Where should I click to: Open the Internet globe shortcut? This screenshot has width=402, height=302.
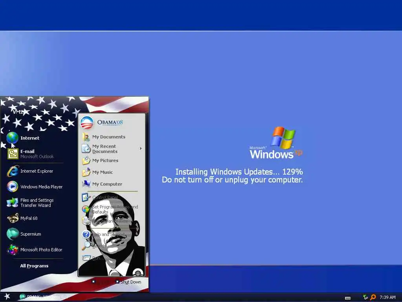pyautogui.click(x=23, y=138)
